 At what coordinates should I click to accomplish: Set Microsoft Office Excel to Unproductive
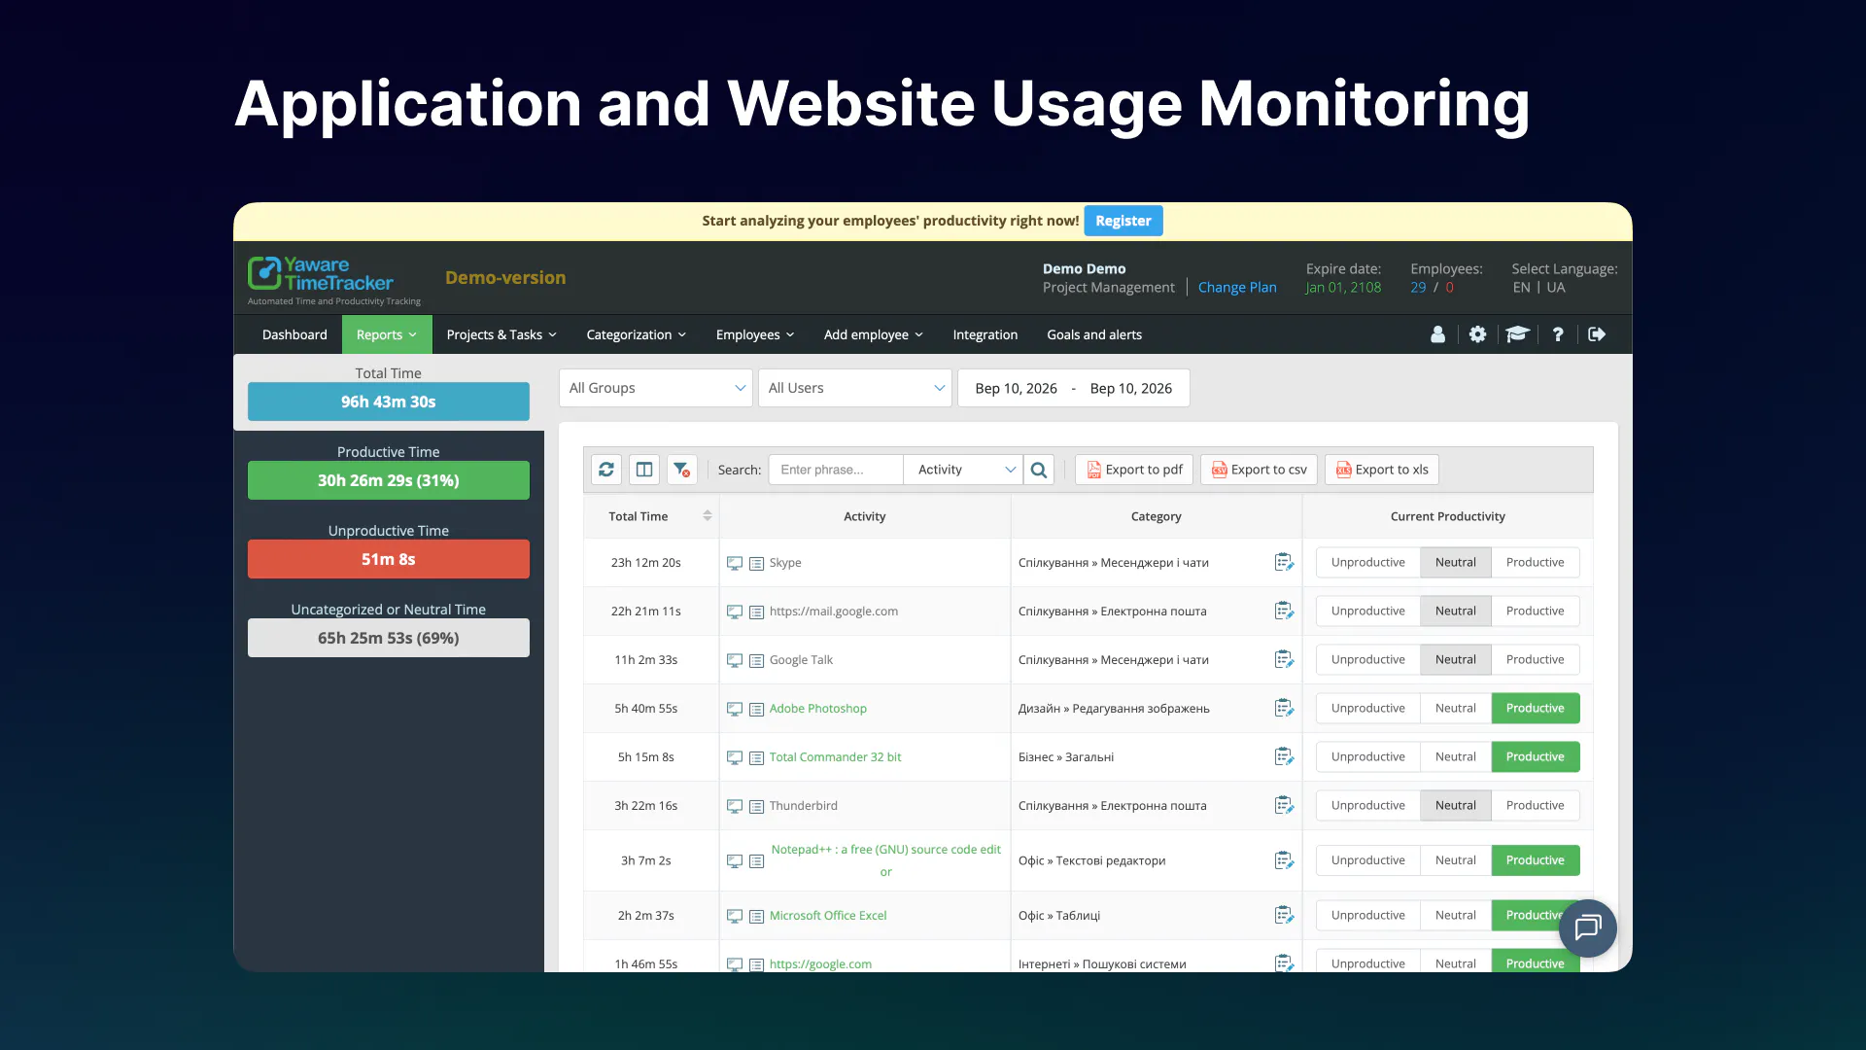click(1367, 915)
